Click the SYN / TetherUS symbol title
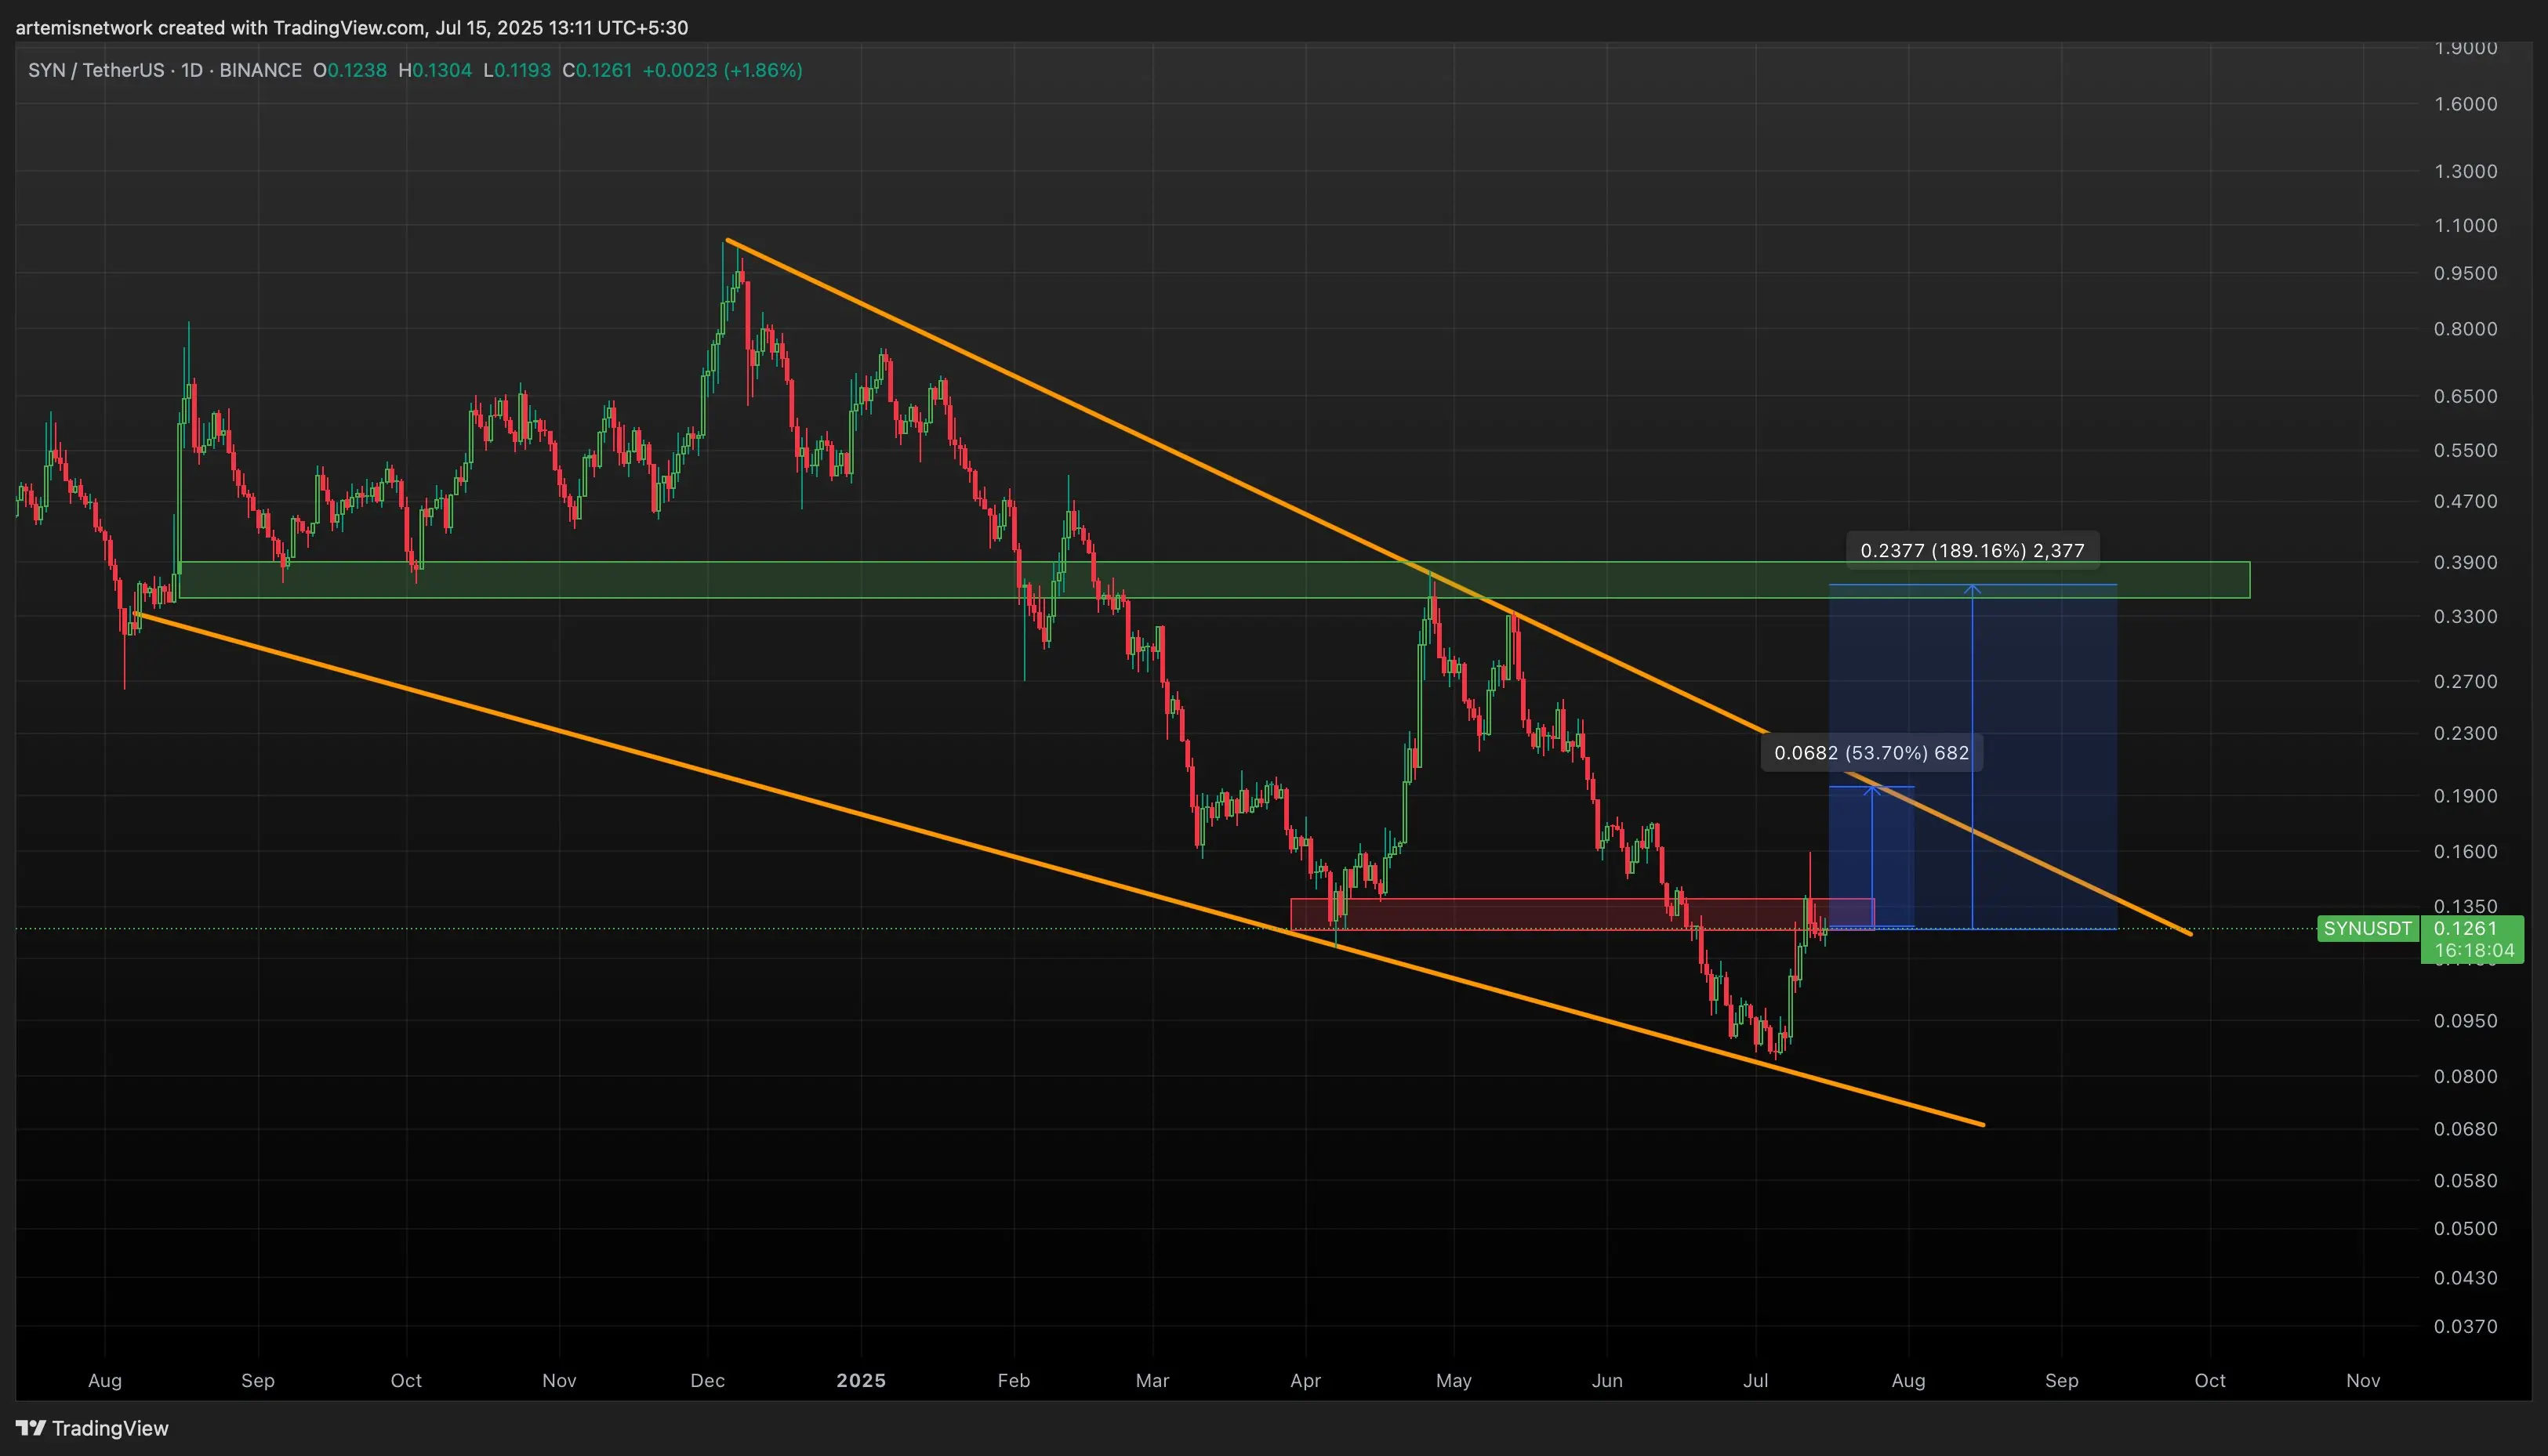This screenshot has height=1456, width=2548. pyautogui.click(x=96, y=70)
